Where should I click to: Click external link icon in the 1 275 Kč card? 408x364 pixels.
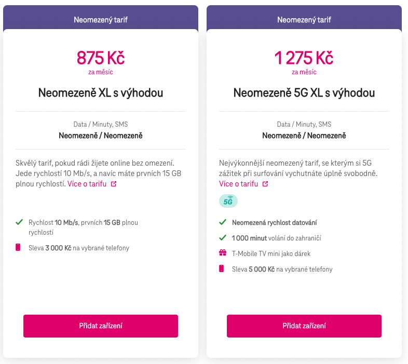tap(265, 184)
